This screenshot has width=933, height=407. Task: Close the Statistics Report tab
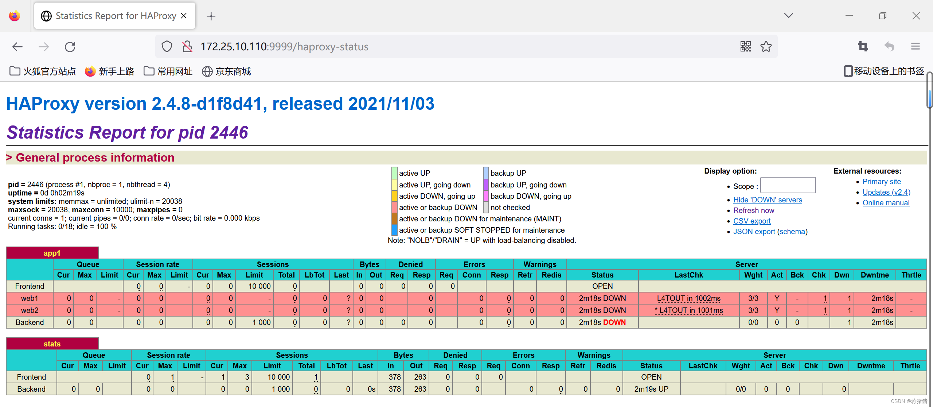click(x=184, y=16)
